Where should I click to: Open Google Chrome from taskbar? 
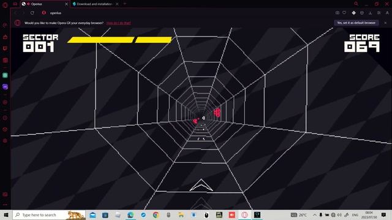coord(156,215)
